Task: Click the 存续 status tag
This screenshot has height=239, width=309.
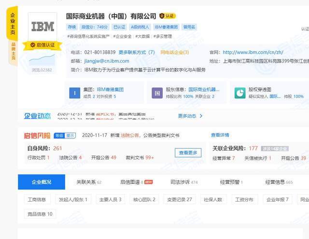Action: (x=72, y=27)
